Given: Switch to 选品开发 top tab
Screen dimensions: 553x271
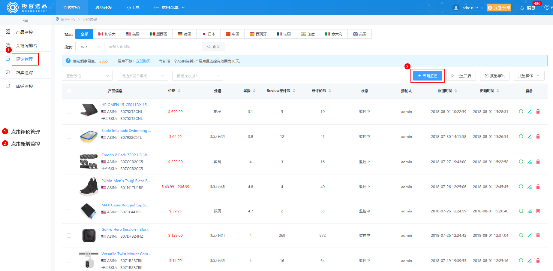Looking at the screenshot, I should (x=104, y=8).
